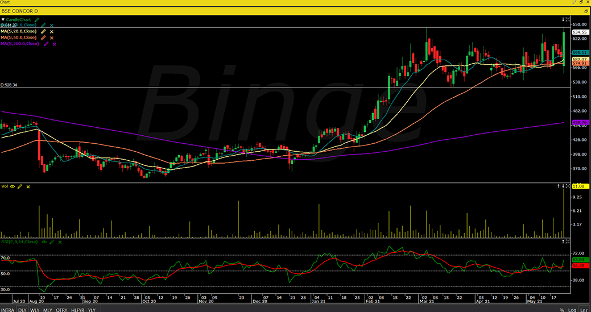Image resolution: width=591 pixels, height=312 pixels.
Task: Click the teal MA value tag 595.11
Action: coord(580,53)
